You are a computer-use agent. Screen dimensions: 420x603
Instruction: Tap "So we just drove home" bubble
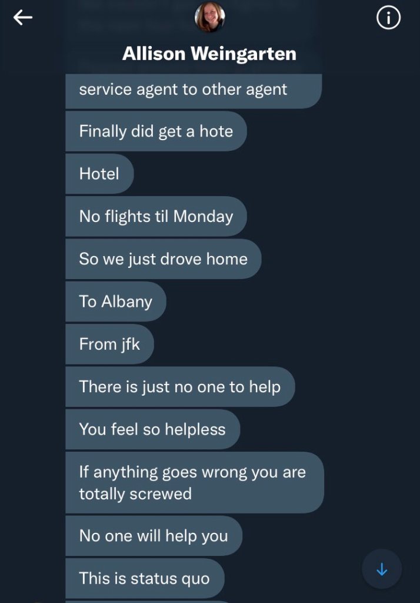(163, 259)
